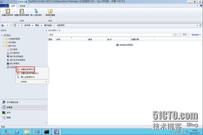Open the 文件夹 submenu in the context menu
This screenshot has height=135, width=203.
point(32,82)
